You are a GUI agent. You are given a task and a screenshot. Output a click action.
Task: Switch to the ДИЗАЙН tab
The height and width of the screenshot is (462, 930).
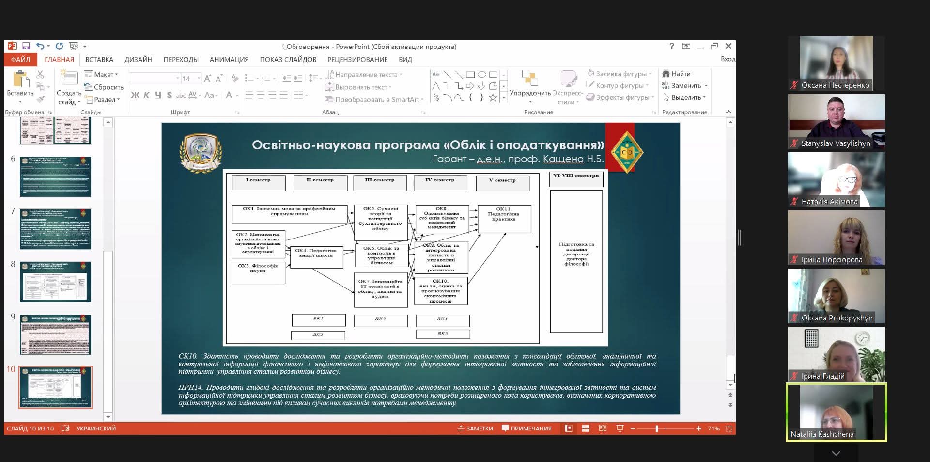[138, 60]
